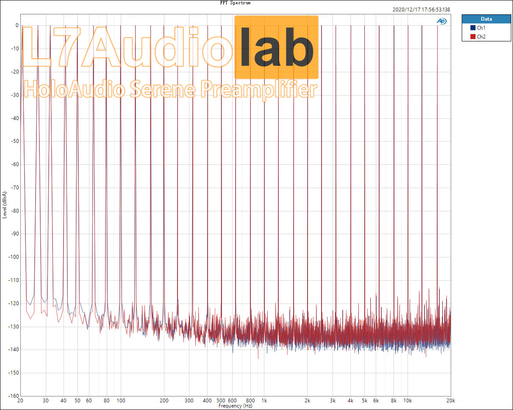Click the 0 dB level tick label
Image resolution: width=513 pixels, height=410 pixels.
pos(17,25)
